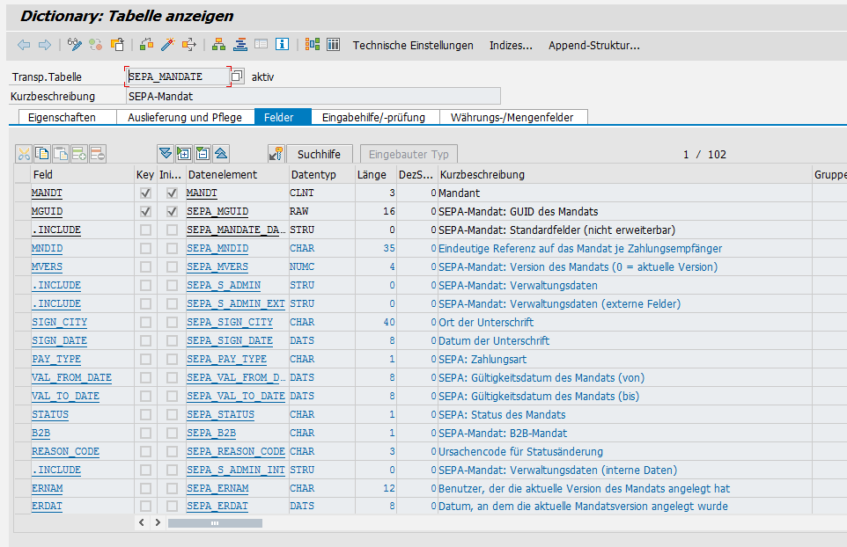The image size is (847, 547).
Task: Toggle Initial checkbox for MGUID row
Action: [172, 211]
